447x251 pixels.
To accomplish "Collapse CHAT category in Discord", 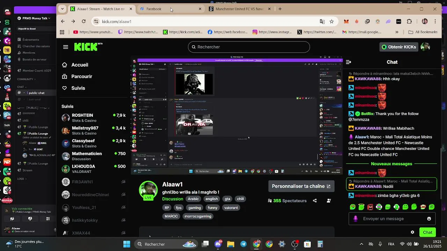I will (22, 87).
